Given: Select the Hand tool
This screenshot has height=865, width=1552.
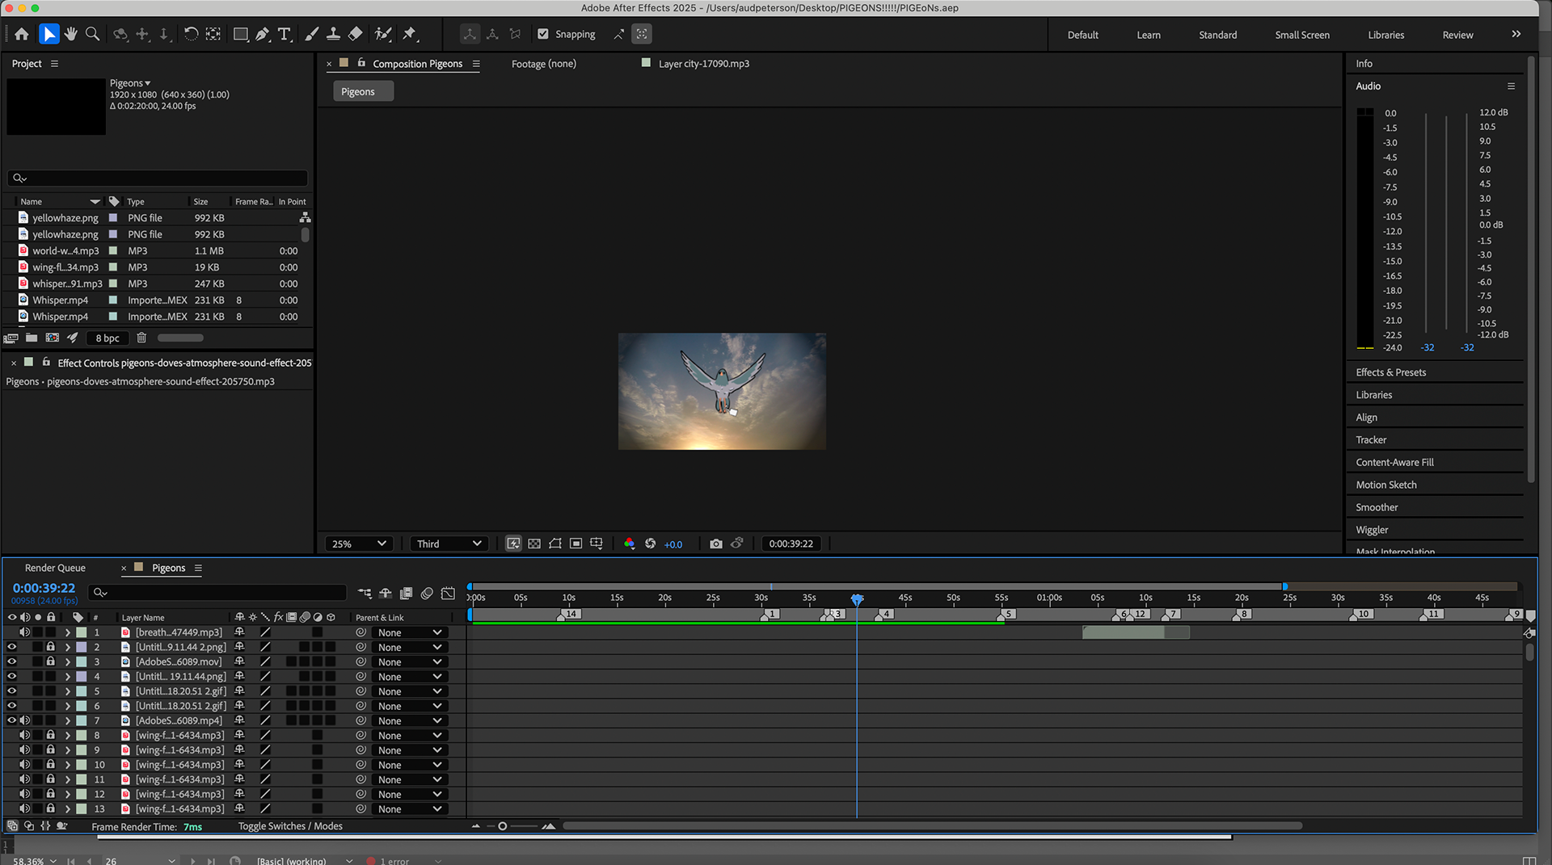Looking at the screenshot, I should [x=71, y=34].
